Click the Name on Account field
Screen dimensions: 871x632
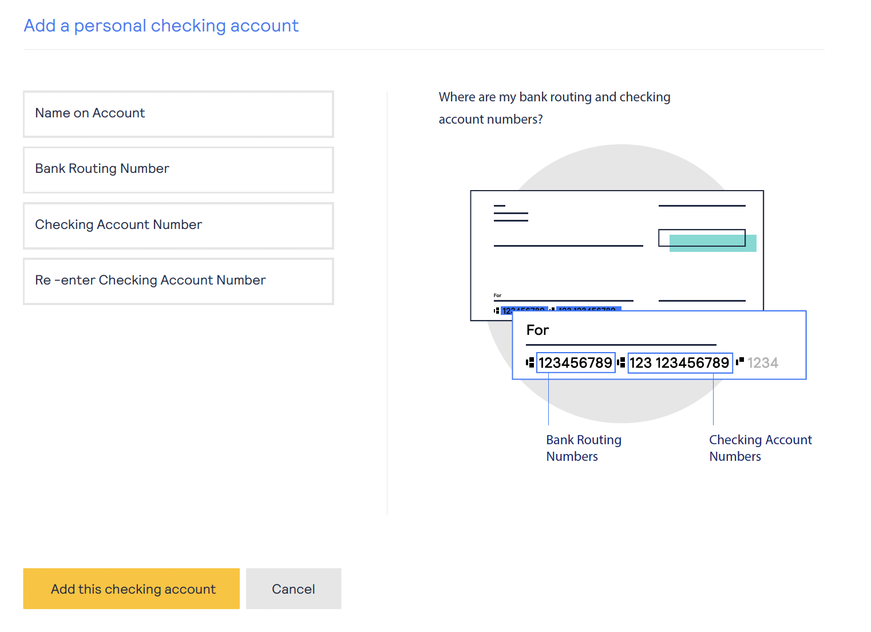tap(179, 114)
